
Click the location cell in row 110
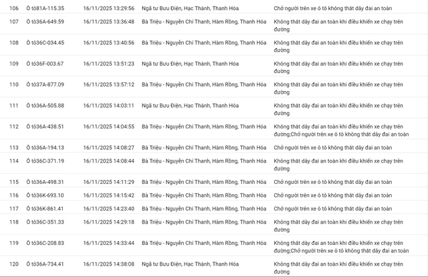199,84
